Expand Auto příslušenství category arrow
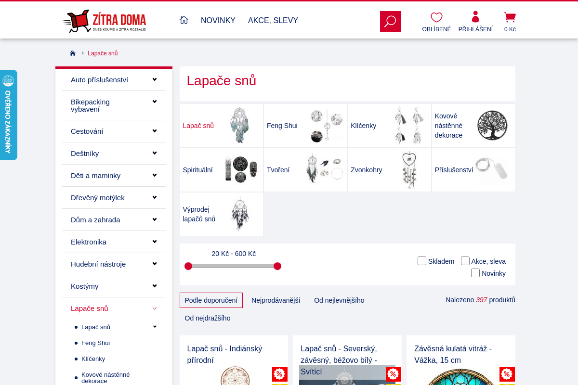 point(155,79)
